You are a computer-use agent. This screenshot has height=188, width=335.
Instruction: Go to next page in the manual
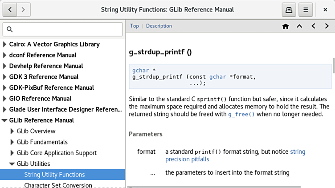click(327, 26)
